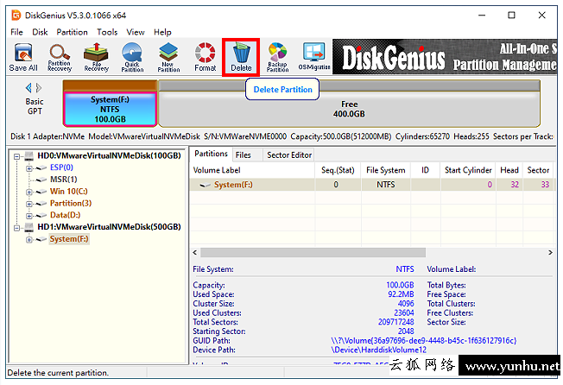Screen dimensions: 563x385
Task: Click the Capacity value 100.0GB
Action: point(400,285)
